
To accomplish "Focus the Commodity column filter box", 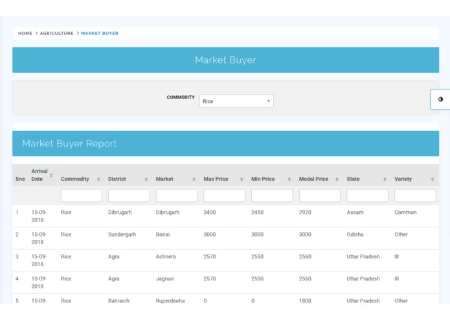I will (x=81, y=196).
